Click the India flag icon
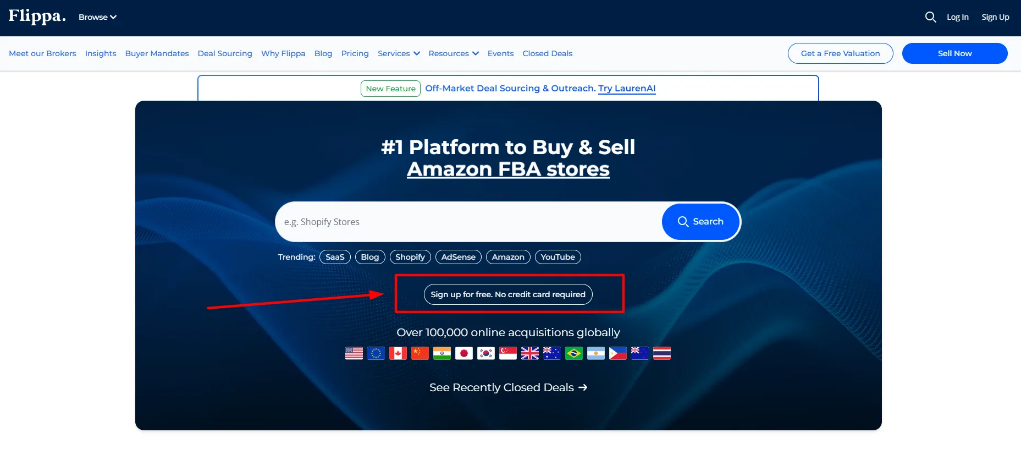The width and height of the screenshot is (1021, 449). pos(442,353)
